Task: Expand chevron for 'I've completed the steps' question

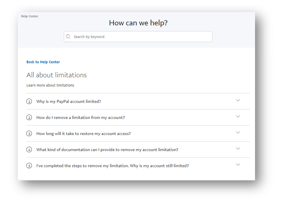Action: tap(238, 165)
